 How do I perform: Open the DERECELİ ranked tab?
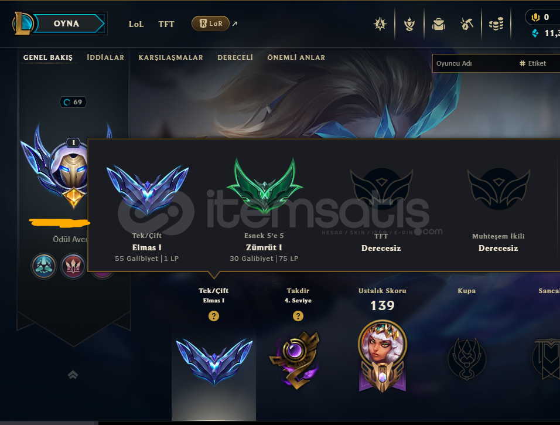235,57
